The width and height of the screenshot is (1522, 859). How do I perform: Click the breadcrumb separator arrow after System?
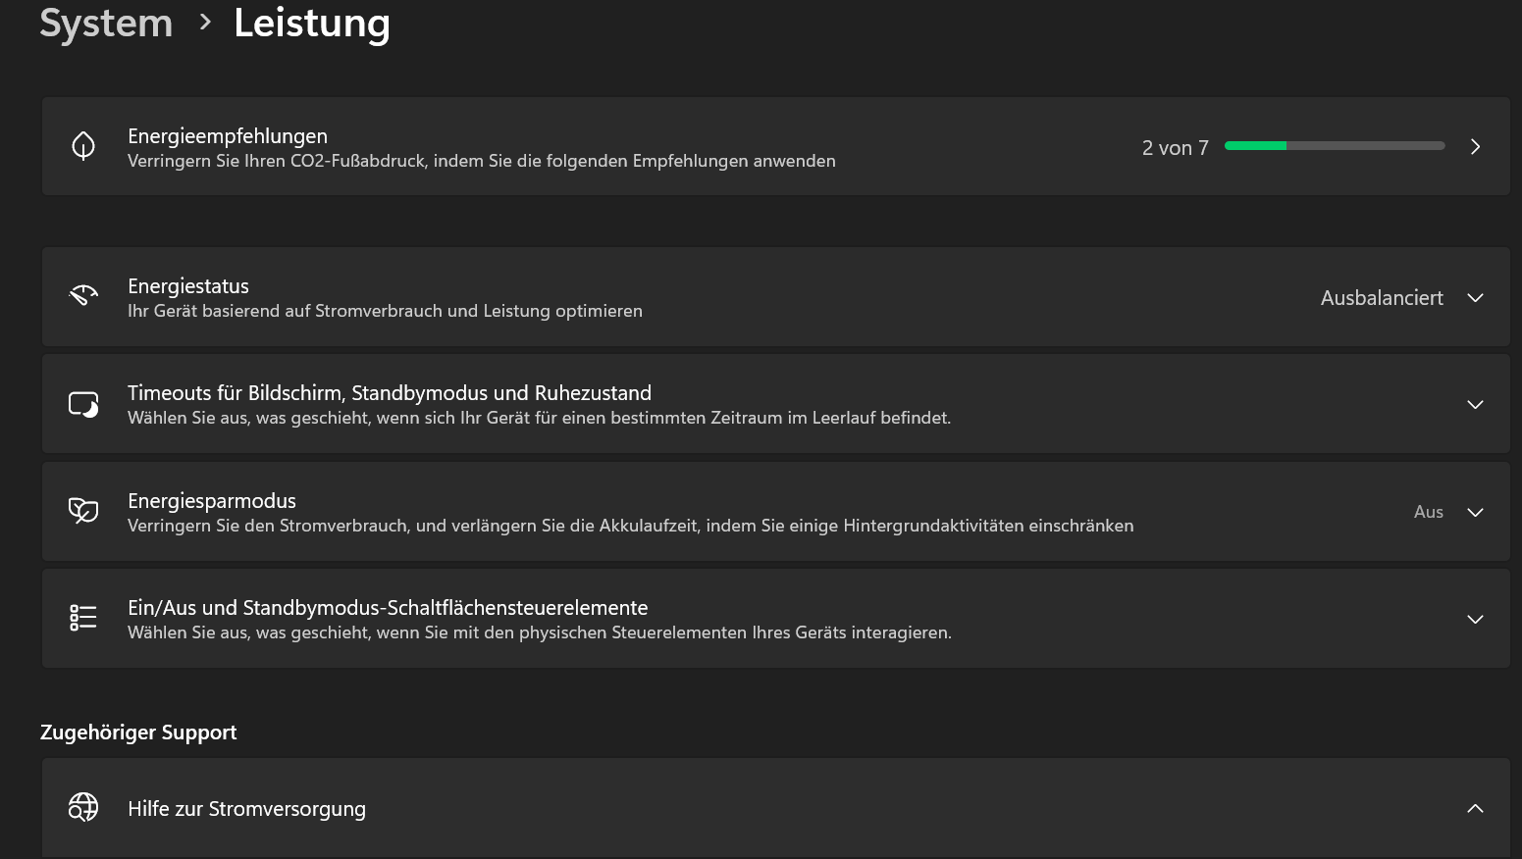pyautogui.click(x=205, y=22)
